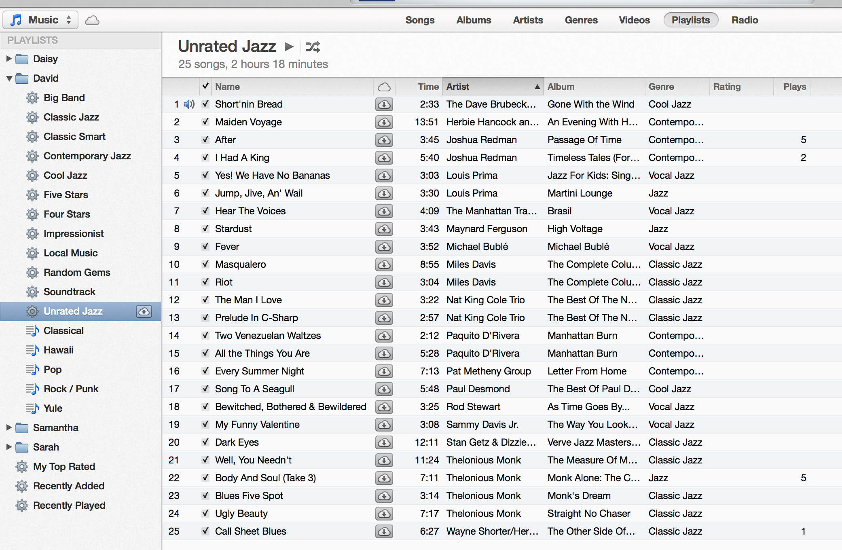Viewport: 842px width, 550px height.
Task: Toggle checkbox for Ugly Beauty
Action: point(205,513)
